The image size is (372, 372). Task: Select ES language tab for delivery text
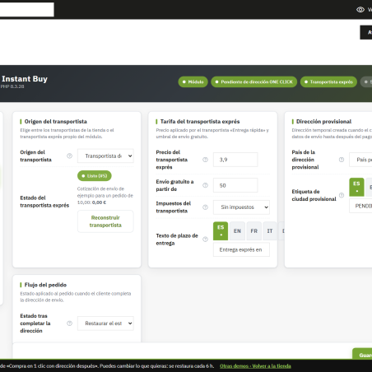pos(221,231)
